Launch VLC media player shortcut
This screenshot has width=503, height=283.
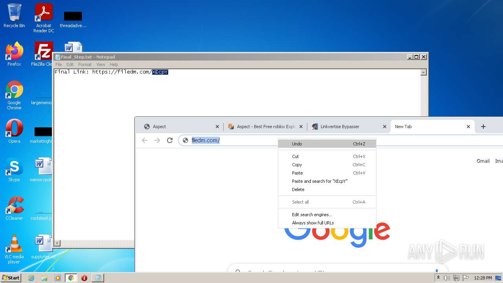[x=14, y=249]
